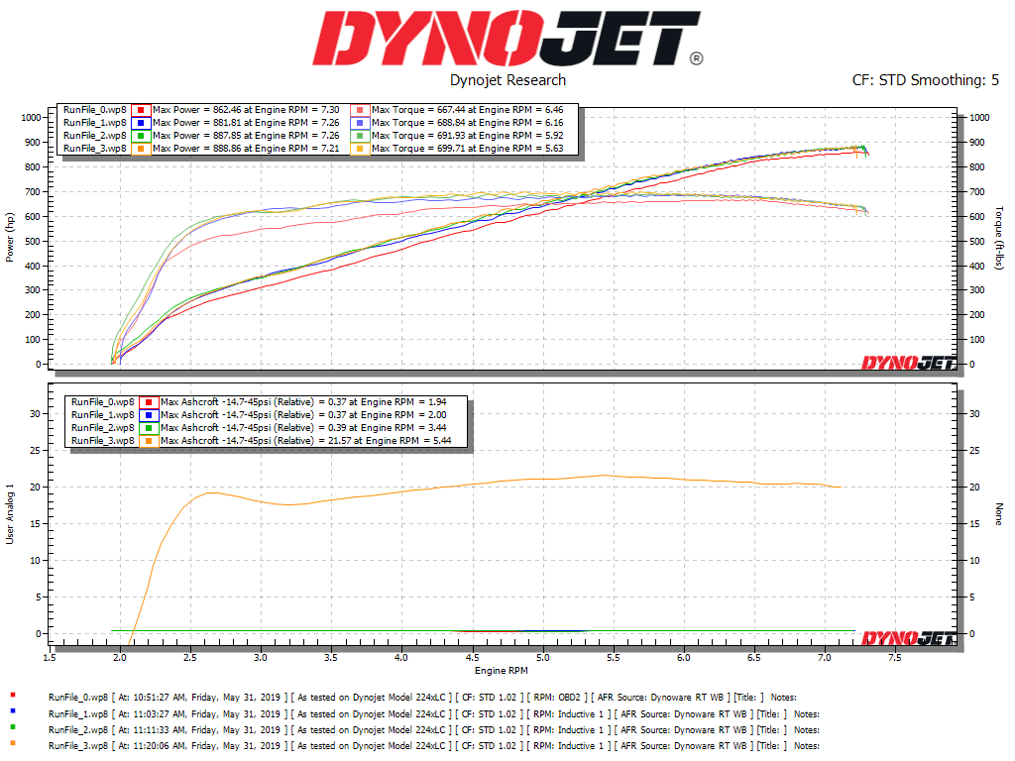1015x761 pixels.
Task: Click green Ashcroft swatch for RunFile_2.wp8
Action: [x=149, y=428]
